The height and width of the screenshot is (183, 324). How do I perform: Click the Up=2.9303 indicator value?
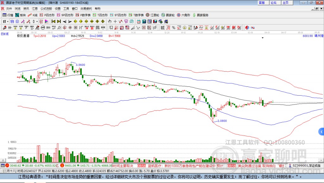59,36
